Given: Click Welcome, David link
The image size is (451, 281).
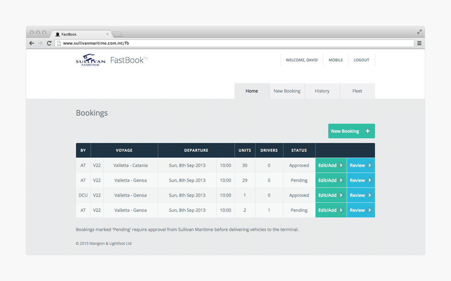Looking at the screenshot, I should coord(302,60).
